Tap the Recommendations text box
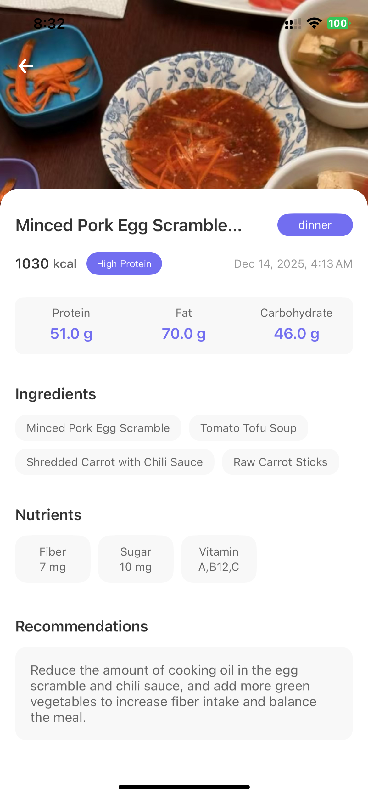The image size is (368, 797). [x=184, y=693]
